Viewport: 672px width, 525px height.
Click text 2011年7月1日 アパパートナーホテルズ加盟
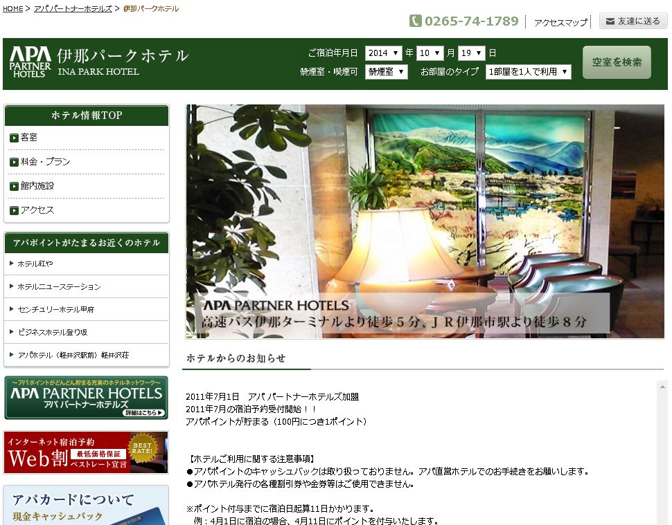(x=272, y=396)
